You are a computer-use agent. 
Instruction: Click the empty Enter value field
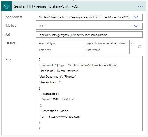coord(106,50)
